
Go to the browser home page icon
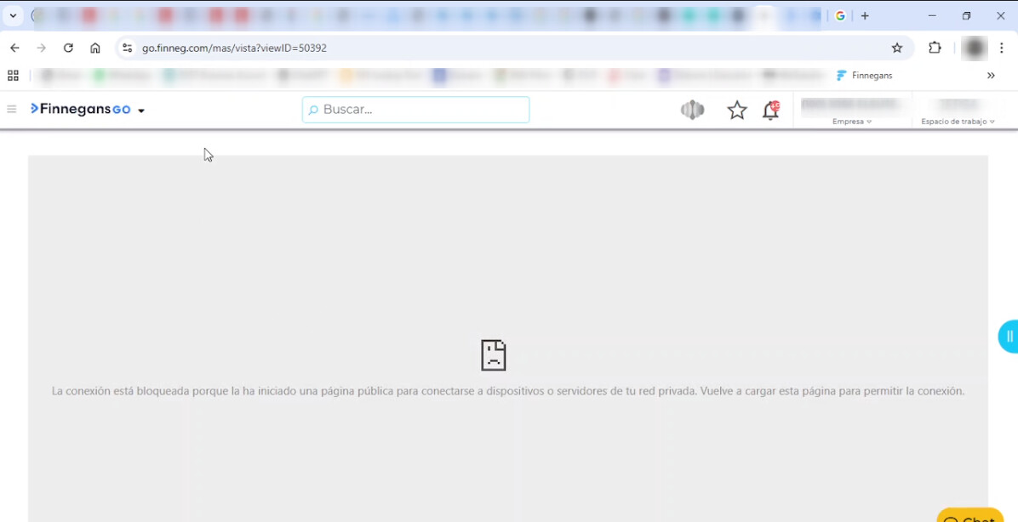tap(95, 48)
